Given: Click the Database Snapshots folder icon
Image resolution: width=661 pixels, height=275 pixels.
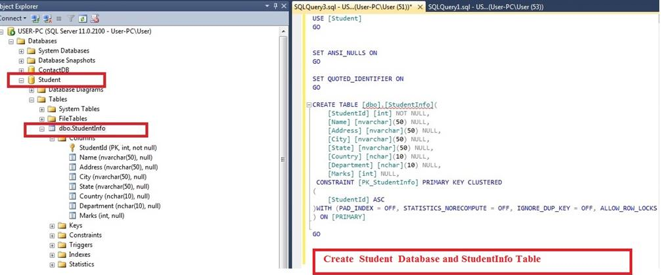Looking at the screenshot, I should pos(31,60).
